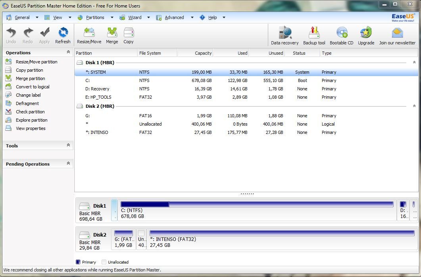Screen dimensions: 421x277
Task: Open the Advanced menu dropdown arrow
Action: point(192,17)
